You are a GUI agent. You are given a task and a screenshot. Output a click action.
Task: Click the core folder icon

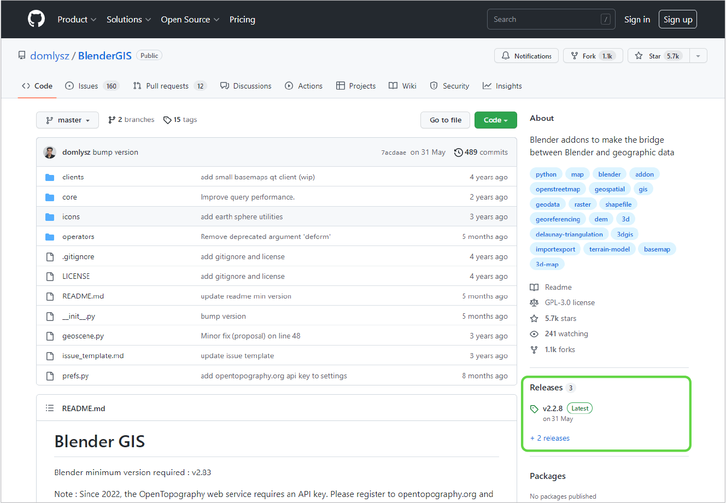50,197
